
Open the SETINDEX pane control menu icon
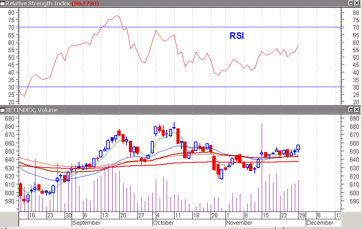3,110
